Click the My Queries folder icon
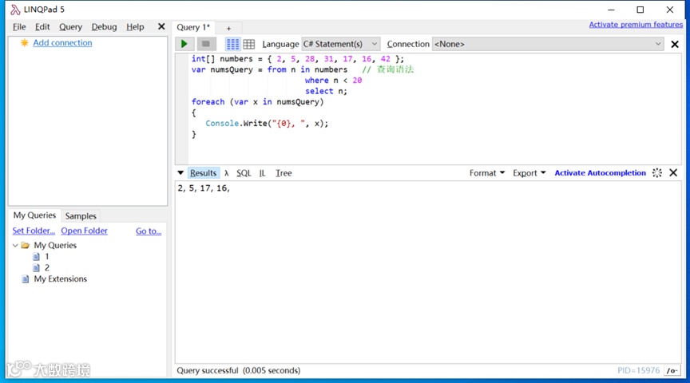Viewport: 690px width, 383px height. click(x=26, y=246)
